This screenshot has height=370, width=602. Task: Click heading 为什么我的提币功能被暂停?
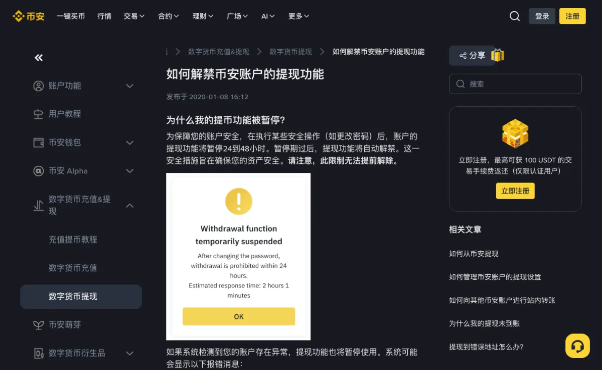pos(226,120)
